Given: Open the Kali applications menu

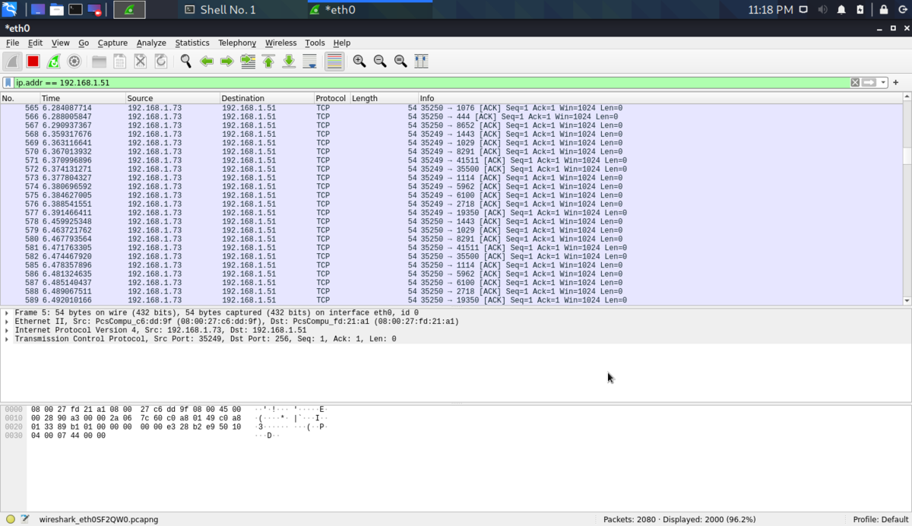Looking at the screenshot, I should [9, 10].
